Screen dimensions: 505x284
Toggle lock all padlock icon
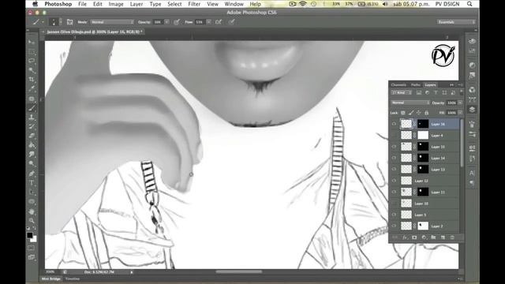426,113
